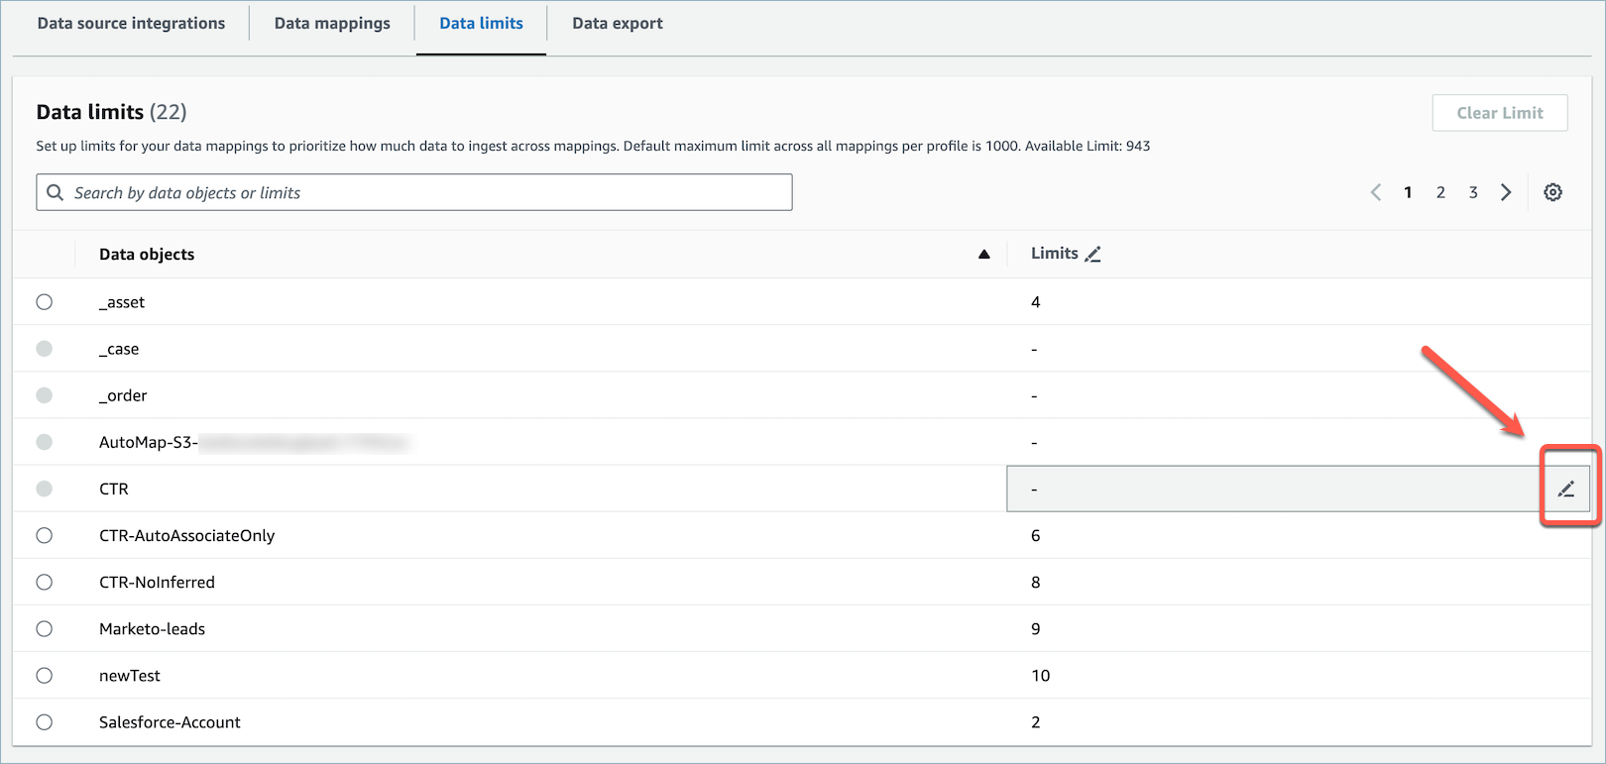
Task: Click the pencil edit icon in CTR row
Action: tap(1565, 489)
